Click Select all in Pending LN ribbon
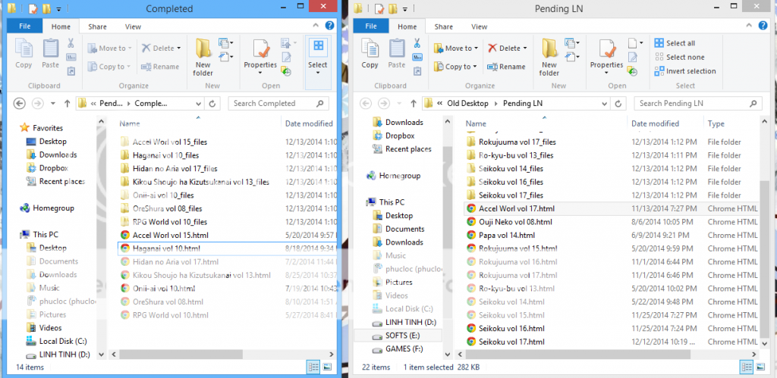The width and height of the screenshot is (777, 378). point(674,43)
